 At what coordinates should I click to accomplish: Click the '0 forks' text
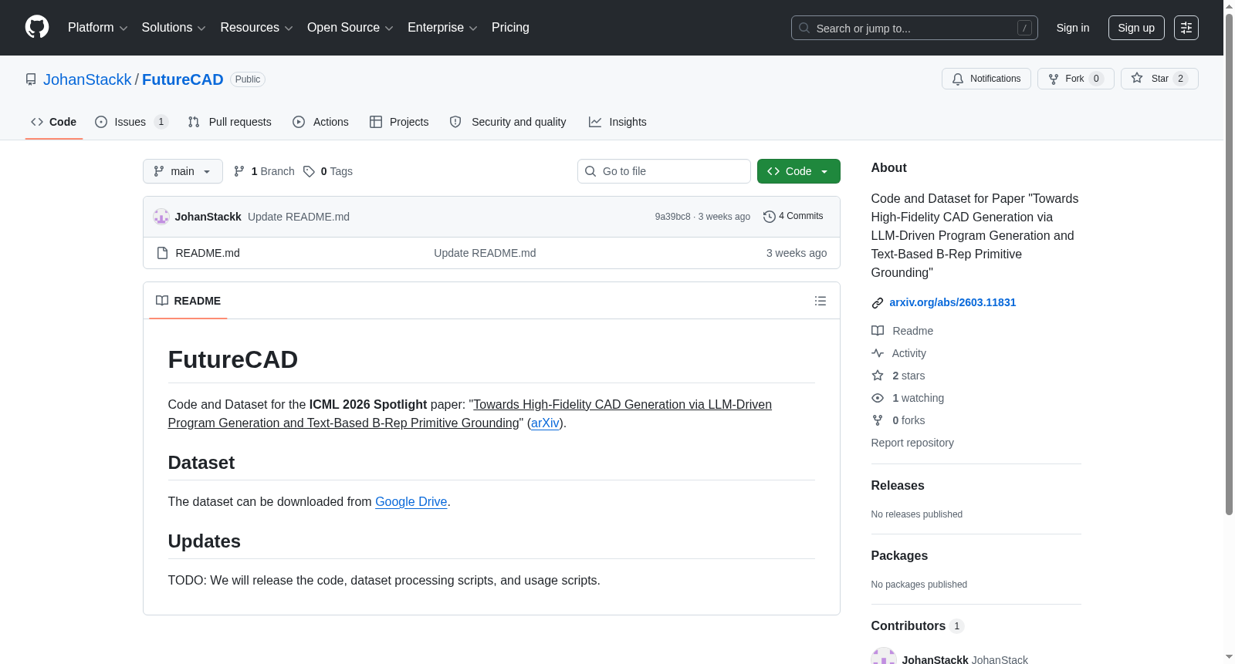(908, 420)
